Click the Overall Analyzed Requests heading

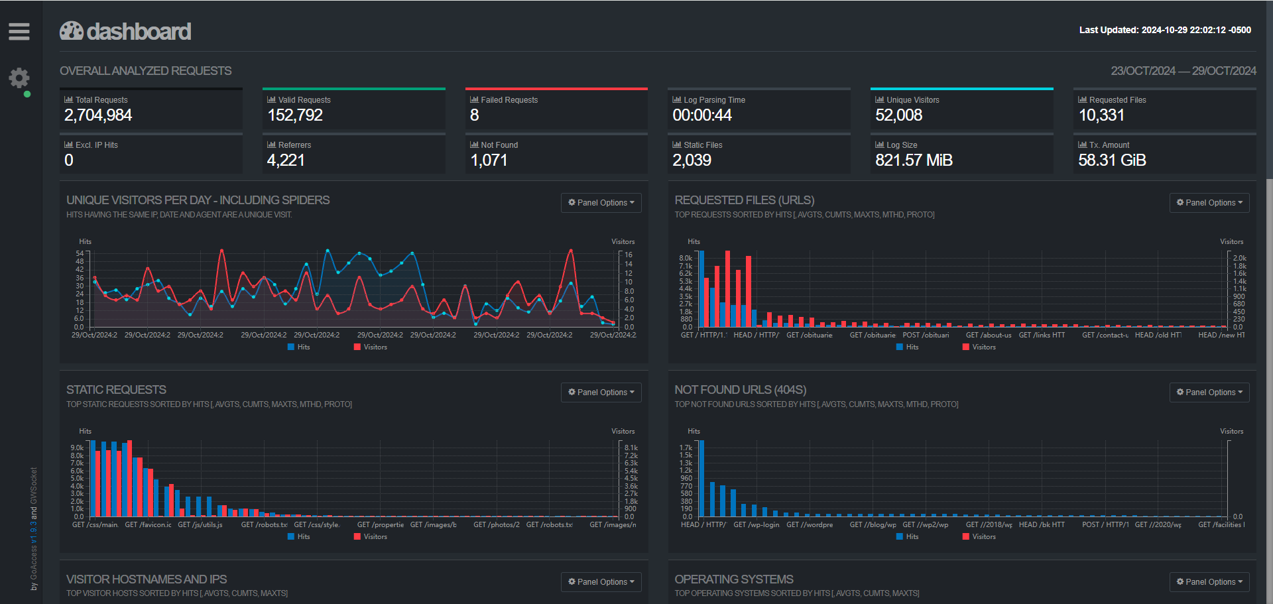pyautogui.click(x=146, y=71)
